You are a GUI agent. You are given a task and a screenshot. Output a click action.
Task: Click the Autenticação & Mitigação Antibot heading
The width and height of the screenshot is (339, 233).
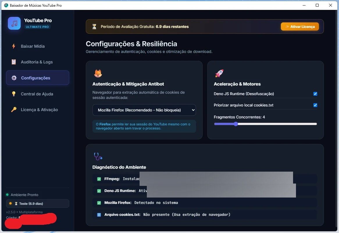(128, 84)
